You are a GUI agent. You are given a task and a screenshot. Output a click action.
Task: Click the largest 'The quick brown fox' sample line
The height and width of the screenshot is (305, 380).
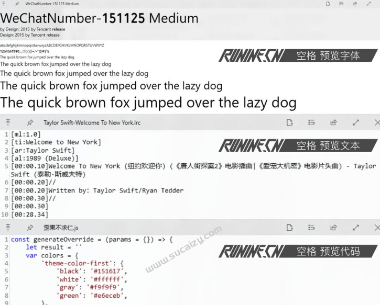pyautogui.click(x=148, y=103)
